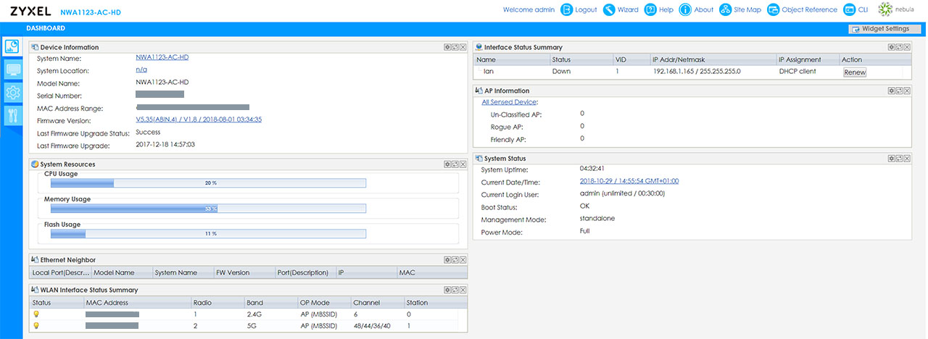The width and height of the screenshot is (928, 339).
Task: Close the AP Information widget
Action: 907,91
